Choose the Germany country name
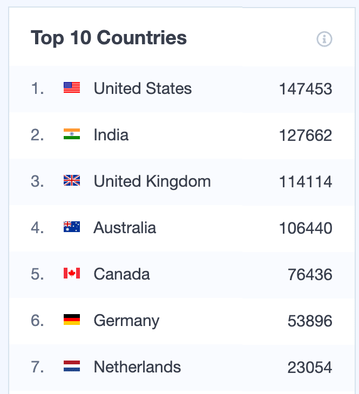Image resolution: width=359 pixels, height=394 pixels. [126, 321]
